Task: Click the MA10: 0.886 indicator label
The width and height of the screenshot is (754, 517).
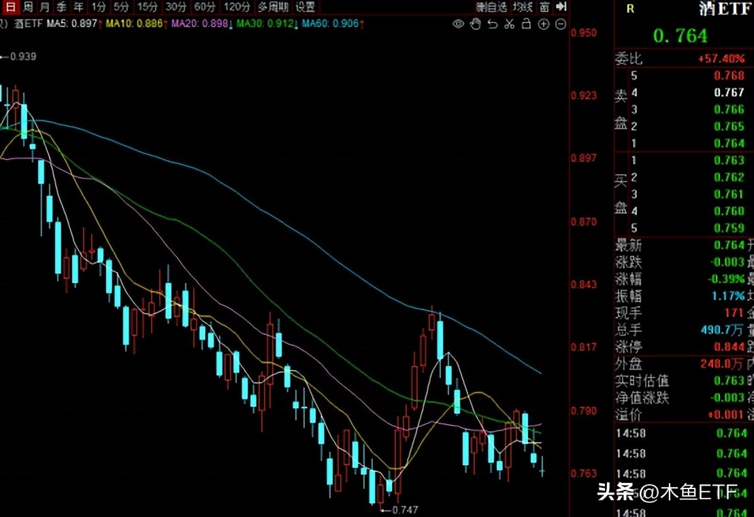Action: coord(135,23)
